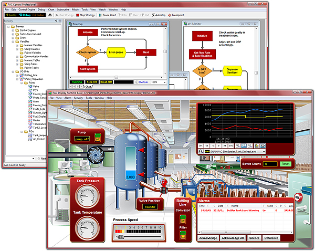Click Pause Chart in the PAC Control toolbar
315x251 pixels.
(x=108, y=15)
